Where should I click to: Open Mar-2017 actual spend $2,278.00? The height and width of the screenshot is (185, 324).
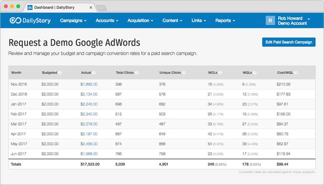coord(89,124)
